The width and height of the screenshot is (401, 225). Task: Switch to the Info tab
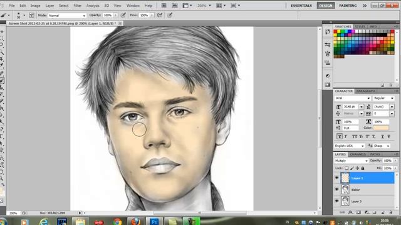pyautogui.click(x=373, y=26)
